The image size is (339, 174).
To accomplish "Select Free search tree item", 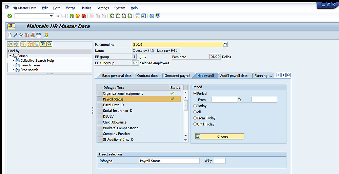I will 29,70.
